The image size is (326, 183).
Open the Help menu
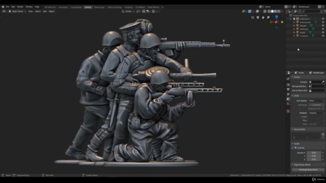[37, 7]
